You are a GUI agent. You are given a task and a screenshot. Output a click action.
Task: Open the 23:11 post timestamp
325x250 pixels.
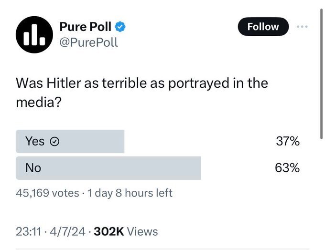(29, 231)
